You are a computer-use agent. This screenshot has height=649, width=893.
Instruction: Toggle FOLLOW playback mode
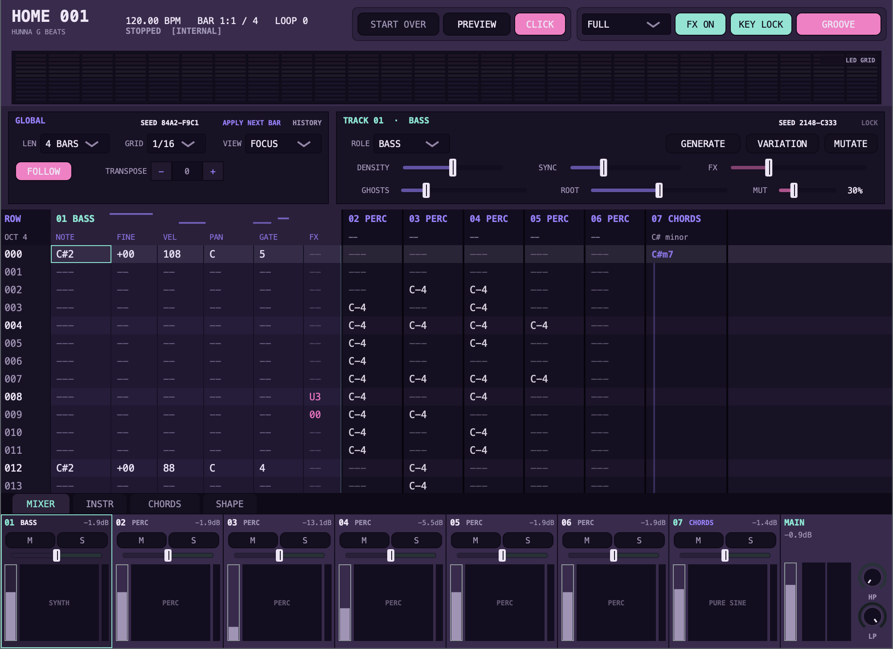pos(44,171)
